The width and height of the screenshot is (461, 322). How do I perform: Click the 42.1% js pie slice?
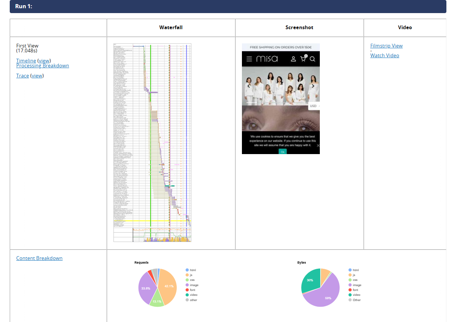tap(169, 286)
